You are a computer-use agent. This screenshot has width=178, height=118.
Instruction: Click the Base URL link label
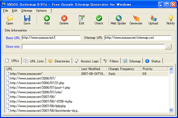[13, 38]
